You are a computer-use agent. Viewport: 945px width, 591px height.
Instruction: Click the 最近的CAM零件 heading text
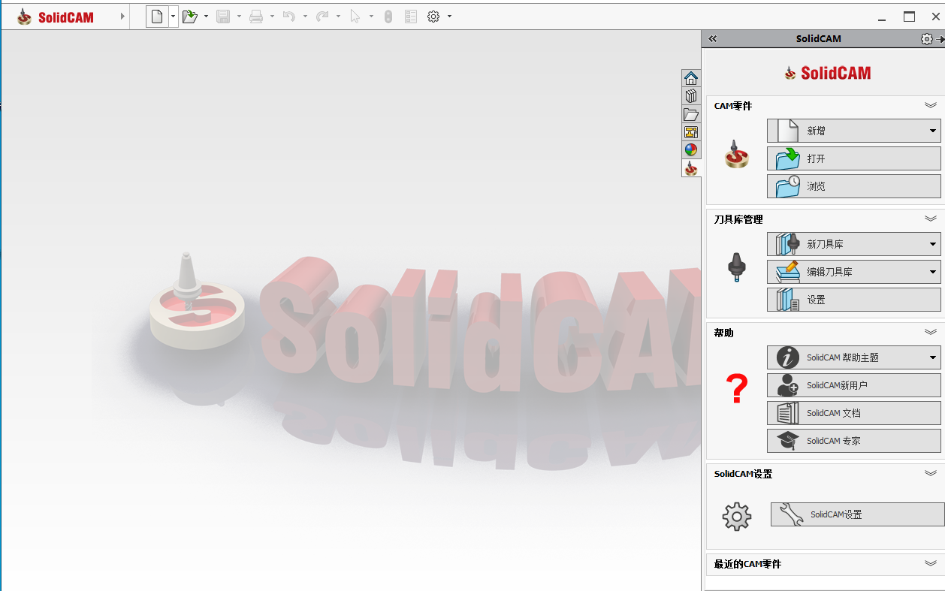tap(747, 564)
